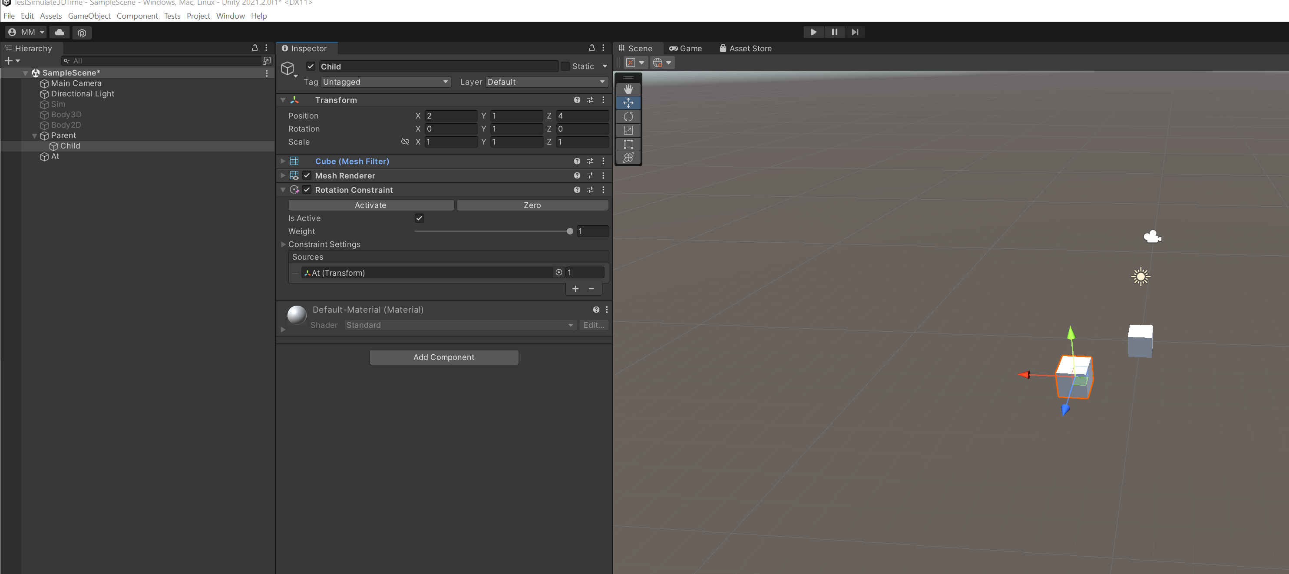1289x574 pixels.
Task: Click the Add Component button
Action: click(443, 357)
